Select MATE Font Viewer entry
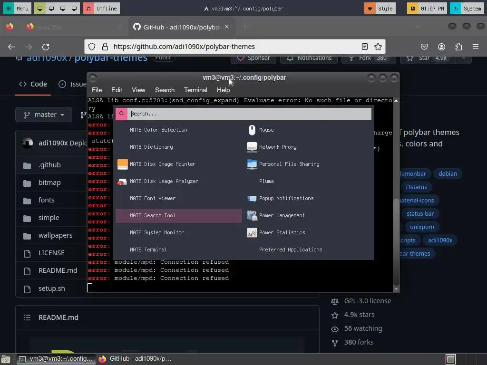This screenshot has height=365, width=487. point(179,198)
